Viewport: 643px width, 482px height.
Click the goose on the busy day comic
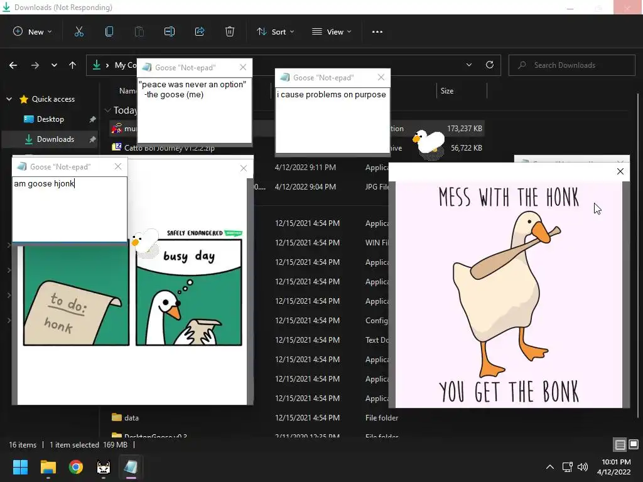click(145, 242)
